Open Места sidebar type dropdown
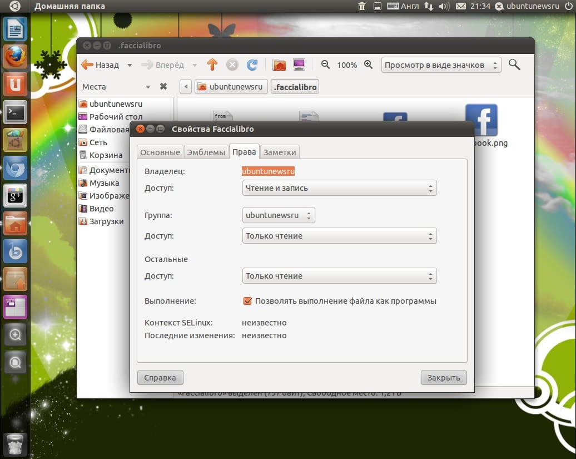The image size is (576, 459). tap(148, 87)
